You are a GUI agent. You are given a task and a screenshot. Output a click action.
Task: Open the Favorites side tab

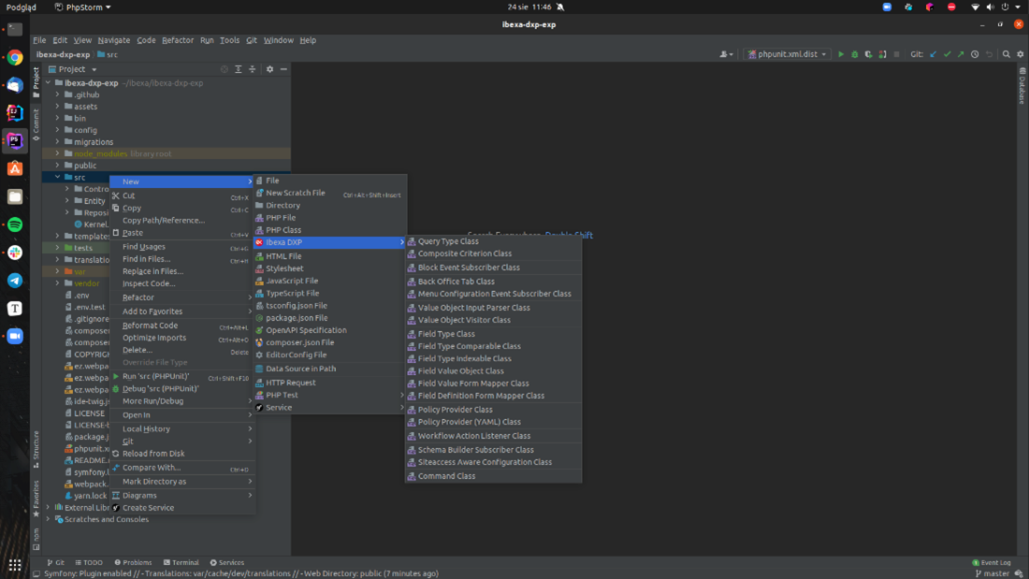36,498
